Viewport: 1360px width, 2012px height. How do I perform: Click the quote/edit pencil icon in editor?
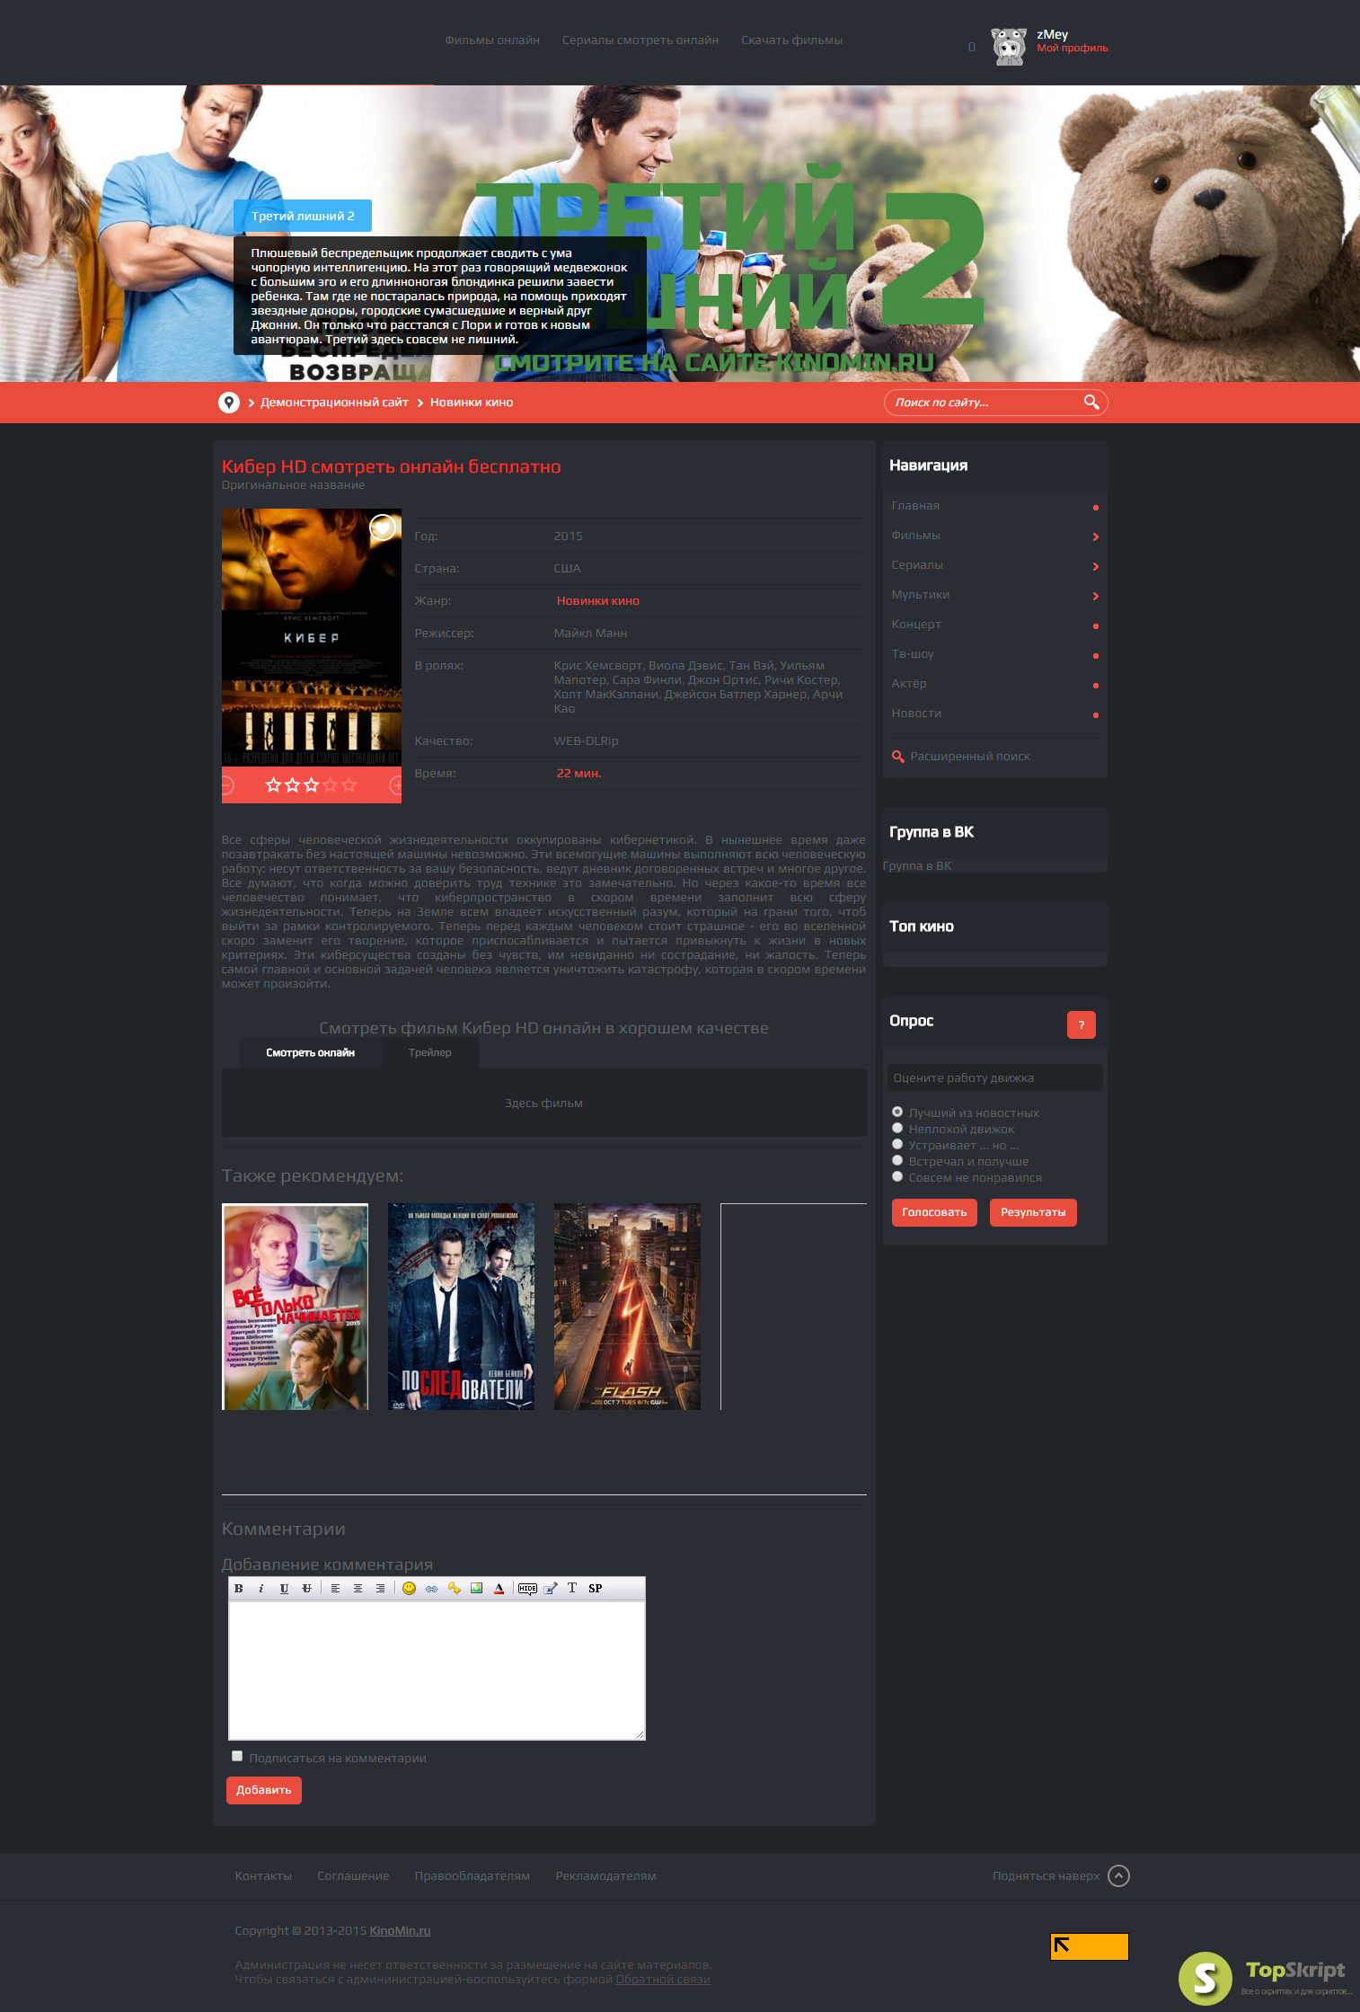pyautogui.click(x=551, y=1589)
